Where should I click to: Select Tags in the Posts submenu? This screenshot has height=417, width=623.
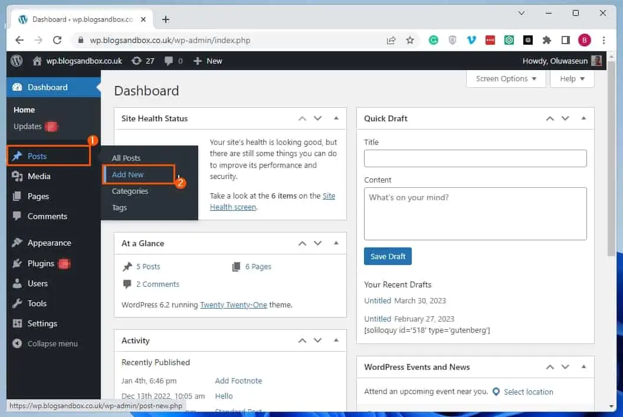pyautogui.click(x=119, y=207)
